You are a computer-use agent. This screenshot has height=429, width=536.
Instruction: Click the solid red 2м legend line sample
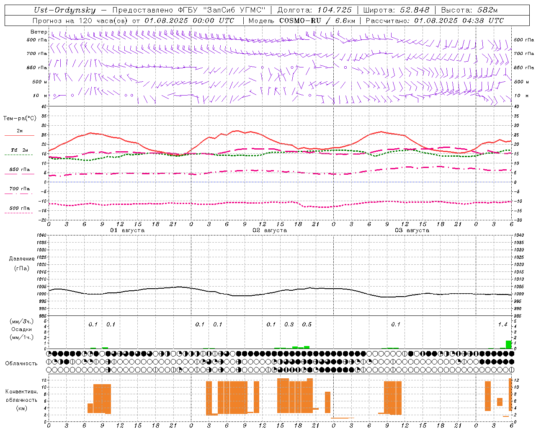(x=19, y=135)
